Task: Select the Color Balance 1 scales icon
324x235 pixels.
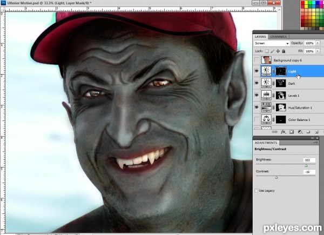Action: [266, 119]
